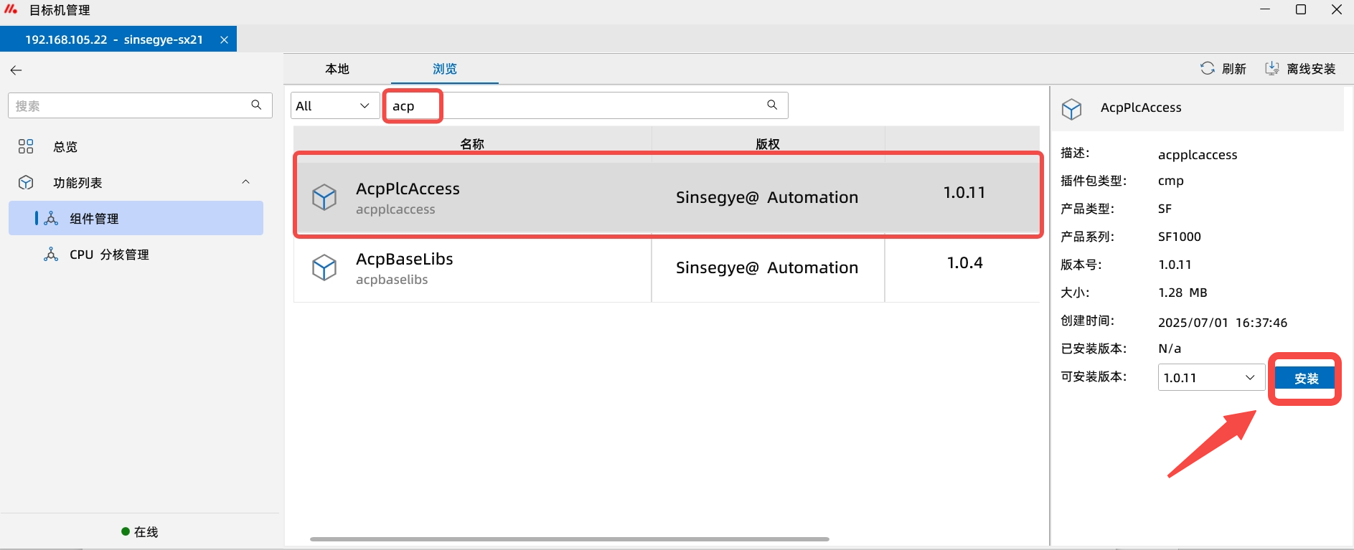The width and height of the screenshot is (1354, 550).
Task: Click the magnifier icon in sidebar search
Action: (x=256, y=105)
